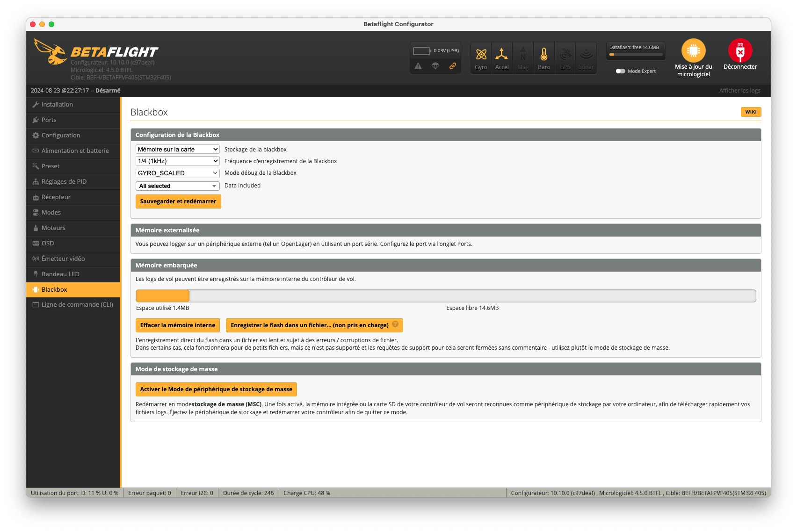Click the Moteurs sidebar icon

(36, 228)
